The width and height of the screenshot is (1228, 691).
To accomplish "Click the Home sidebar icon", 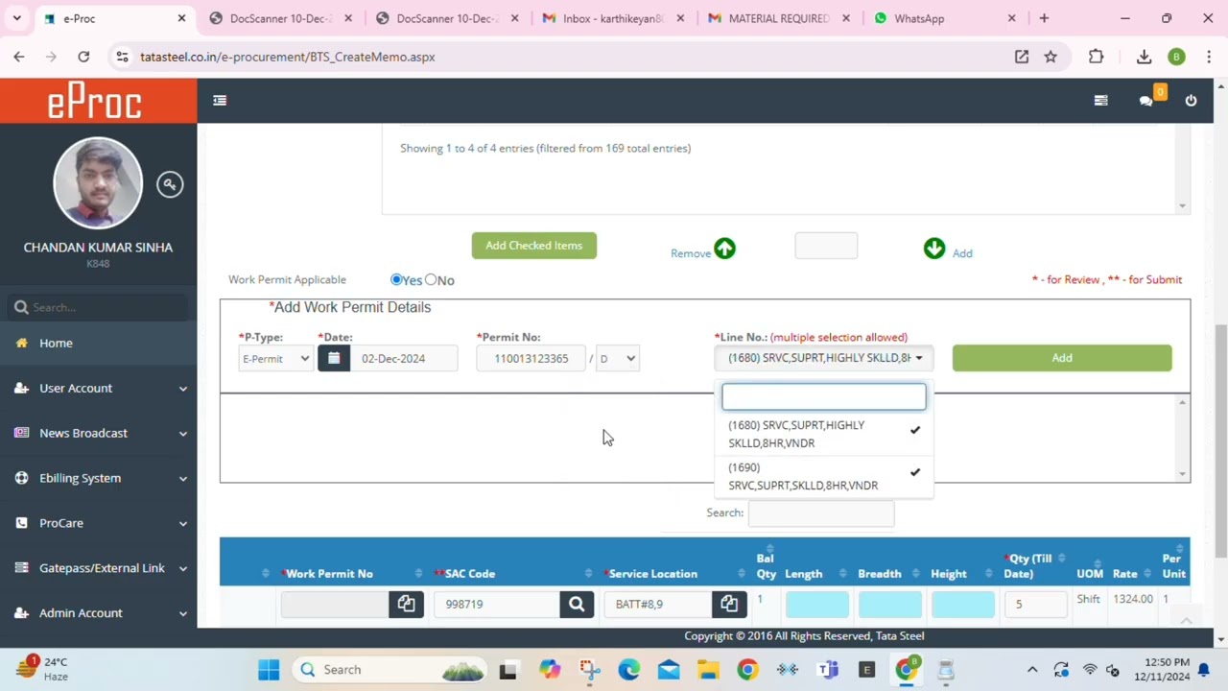I will pos(21,343).
